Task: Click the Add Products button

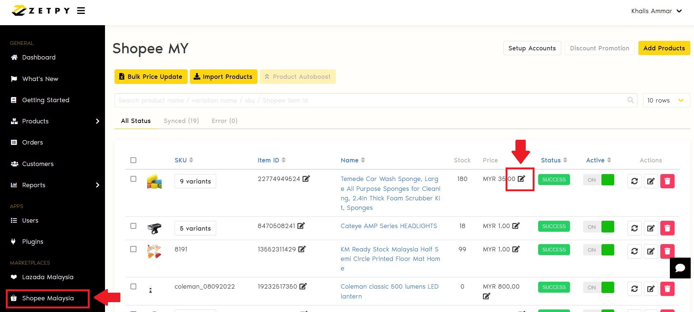Action: pos(664,48)
